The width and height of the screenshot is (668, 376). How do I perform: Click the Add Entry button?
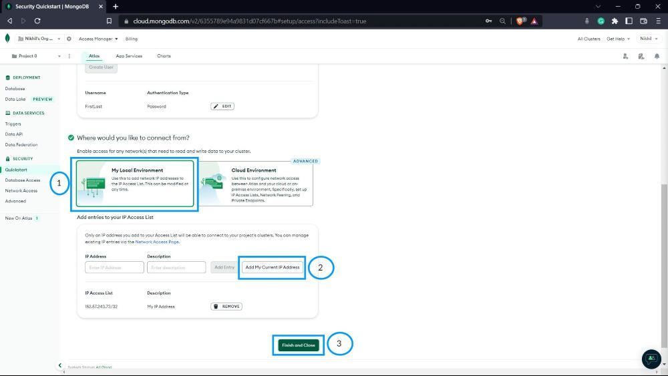224,267
